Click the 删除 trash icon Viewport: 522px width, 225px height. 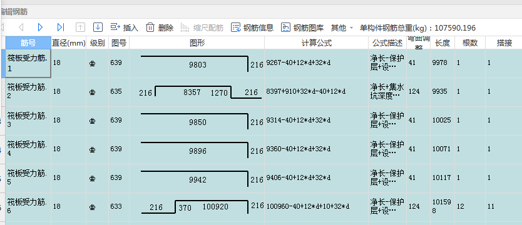pyautogui.click(x=150, y=27)
